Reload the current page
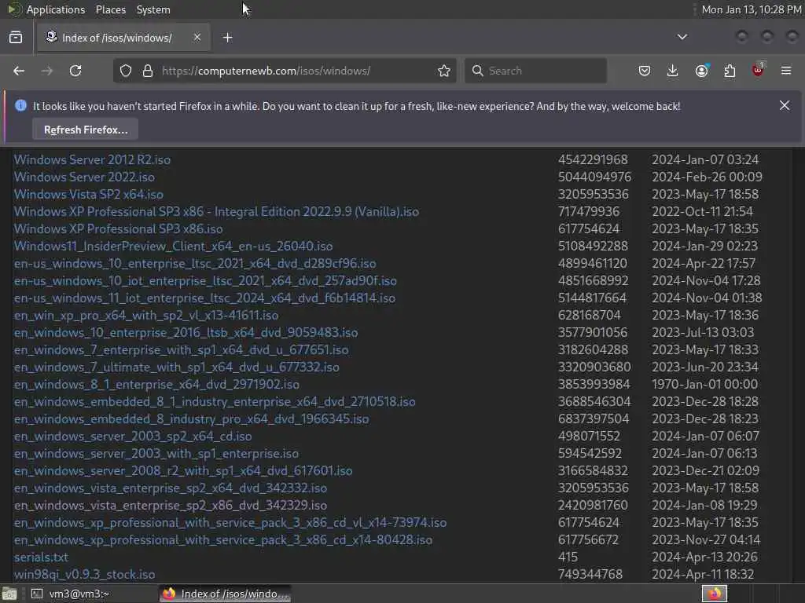The width and height of the screenshot is (805, 603). point(75,71)
